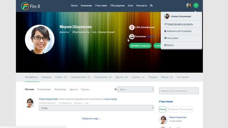Switch to Медиа tab
Image resolution: width=228 pixels, height=128 pixels.
167,77
